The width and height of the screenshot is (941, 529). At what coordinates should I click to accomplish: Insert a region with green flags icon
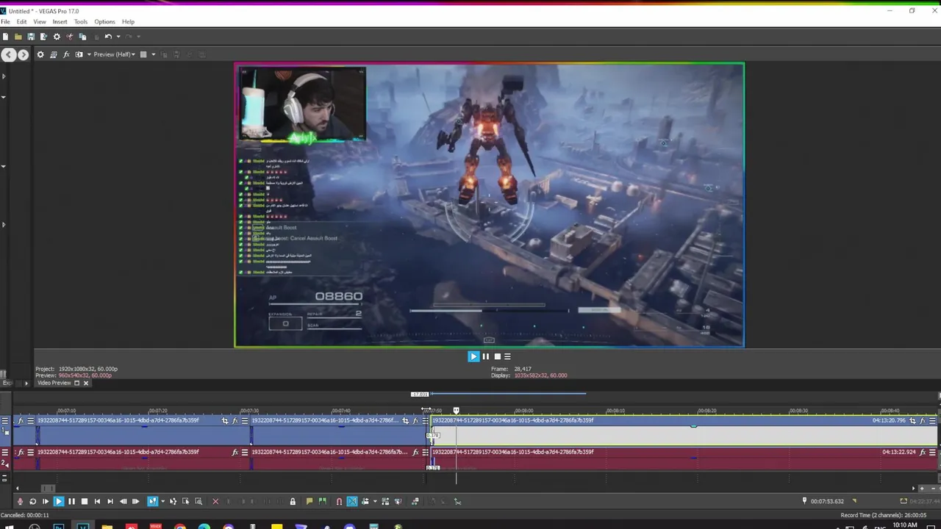(x=322, y=501)
